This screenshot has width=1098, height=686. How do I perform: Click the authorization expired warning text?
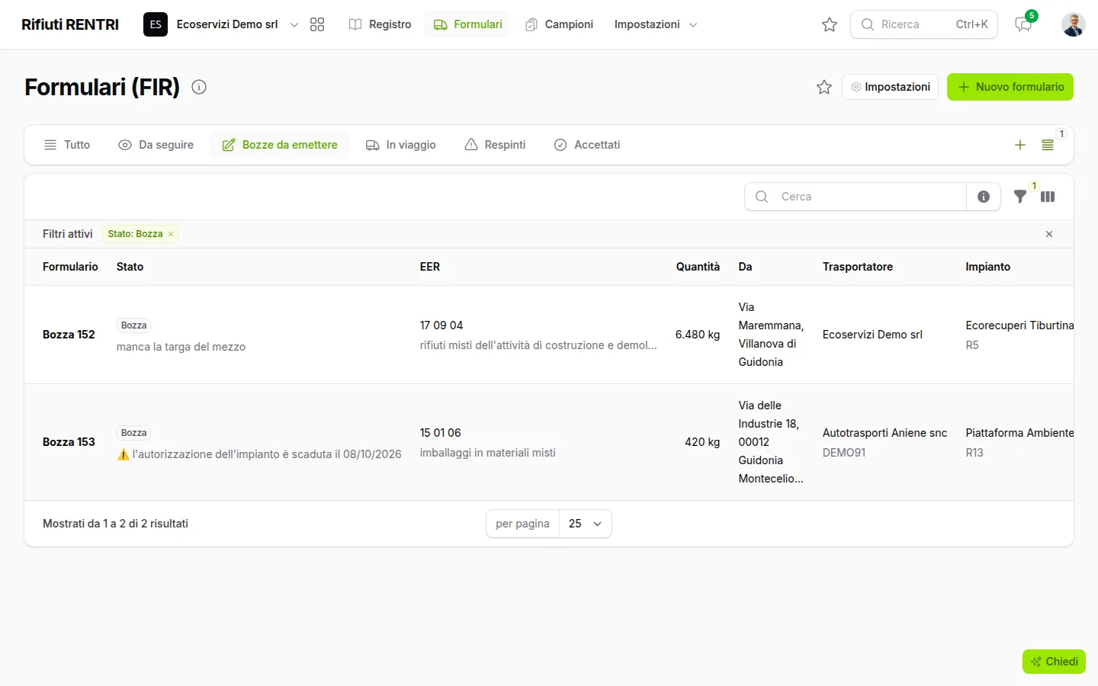click(x=259, y=454)
